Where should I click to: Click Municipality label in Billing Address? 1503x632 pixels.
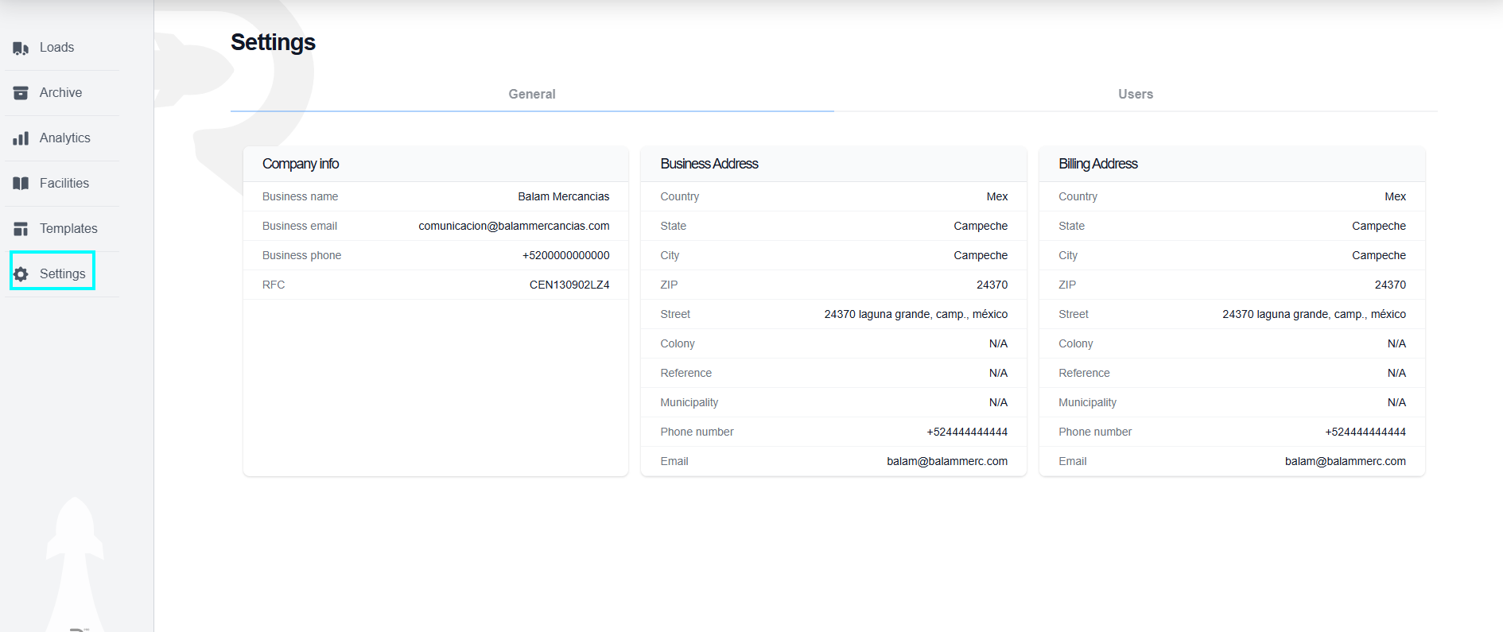coord(1087,402)
